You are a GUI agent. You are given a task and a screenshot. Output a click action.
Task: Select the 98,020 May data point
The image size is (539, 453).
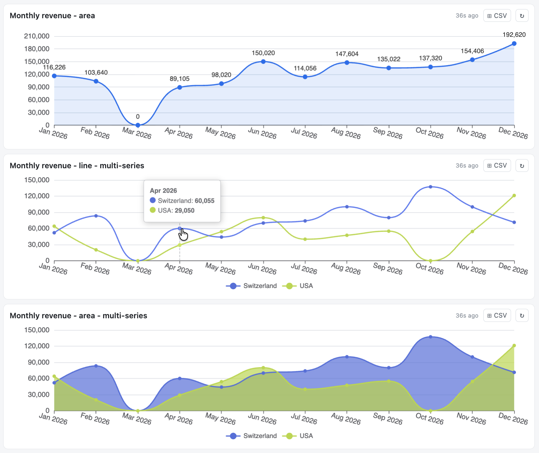[x=221, y=84]
